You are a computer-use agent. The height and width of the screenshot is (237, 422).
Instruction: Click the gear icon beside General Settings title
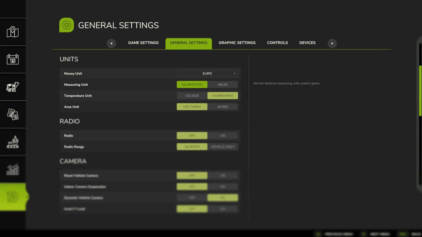(x=66, y=25)
